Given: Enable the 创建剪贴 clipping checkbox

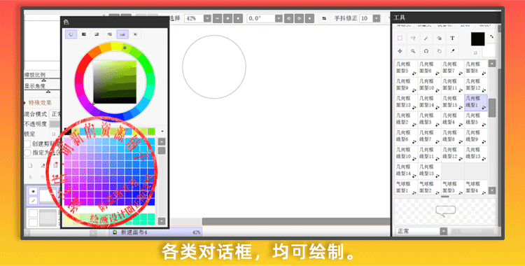Looking at the screenshot, I should 27,143.
